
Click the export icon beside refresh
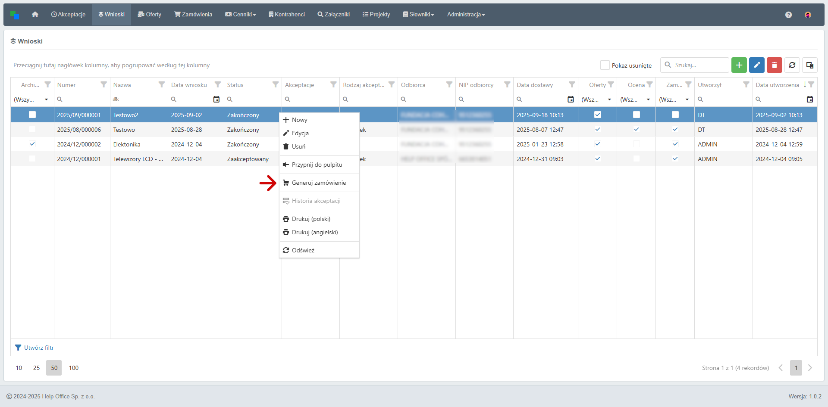click(x=809, y=65)
